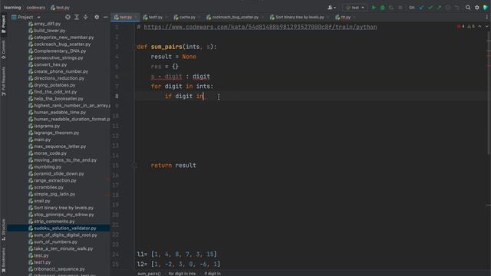Image resolution: width=491 pixels, height=276 pixels.
Task: Collapse all in Project panel
Action: point(85,17)
